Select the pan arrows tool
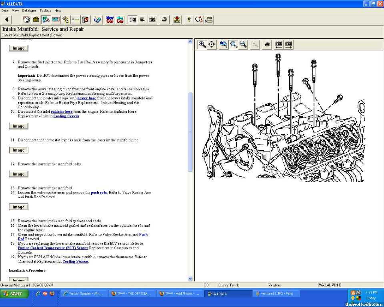 pos(212,44)
